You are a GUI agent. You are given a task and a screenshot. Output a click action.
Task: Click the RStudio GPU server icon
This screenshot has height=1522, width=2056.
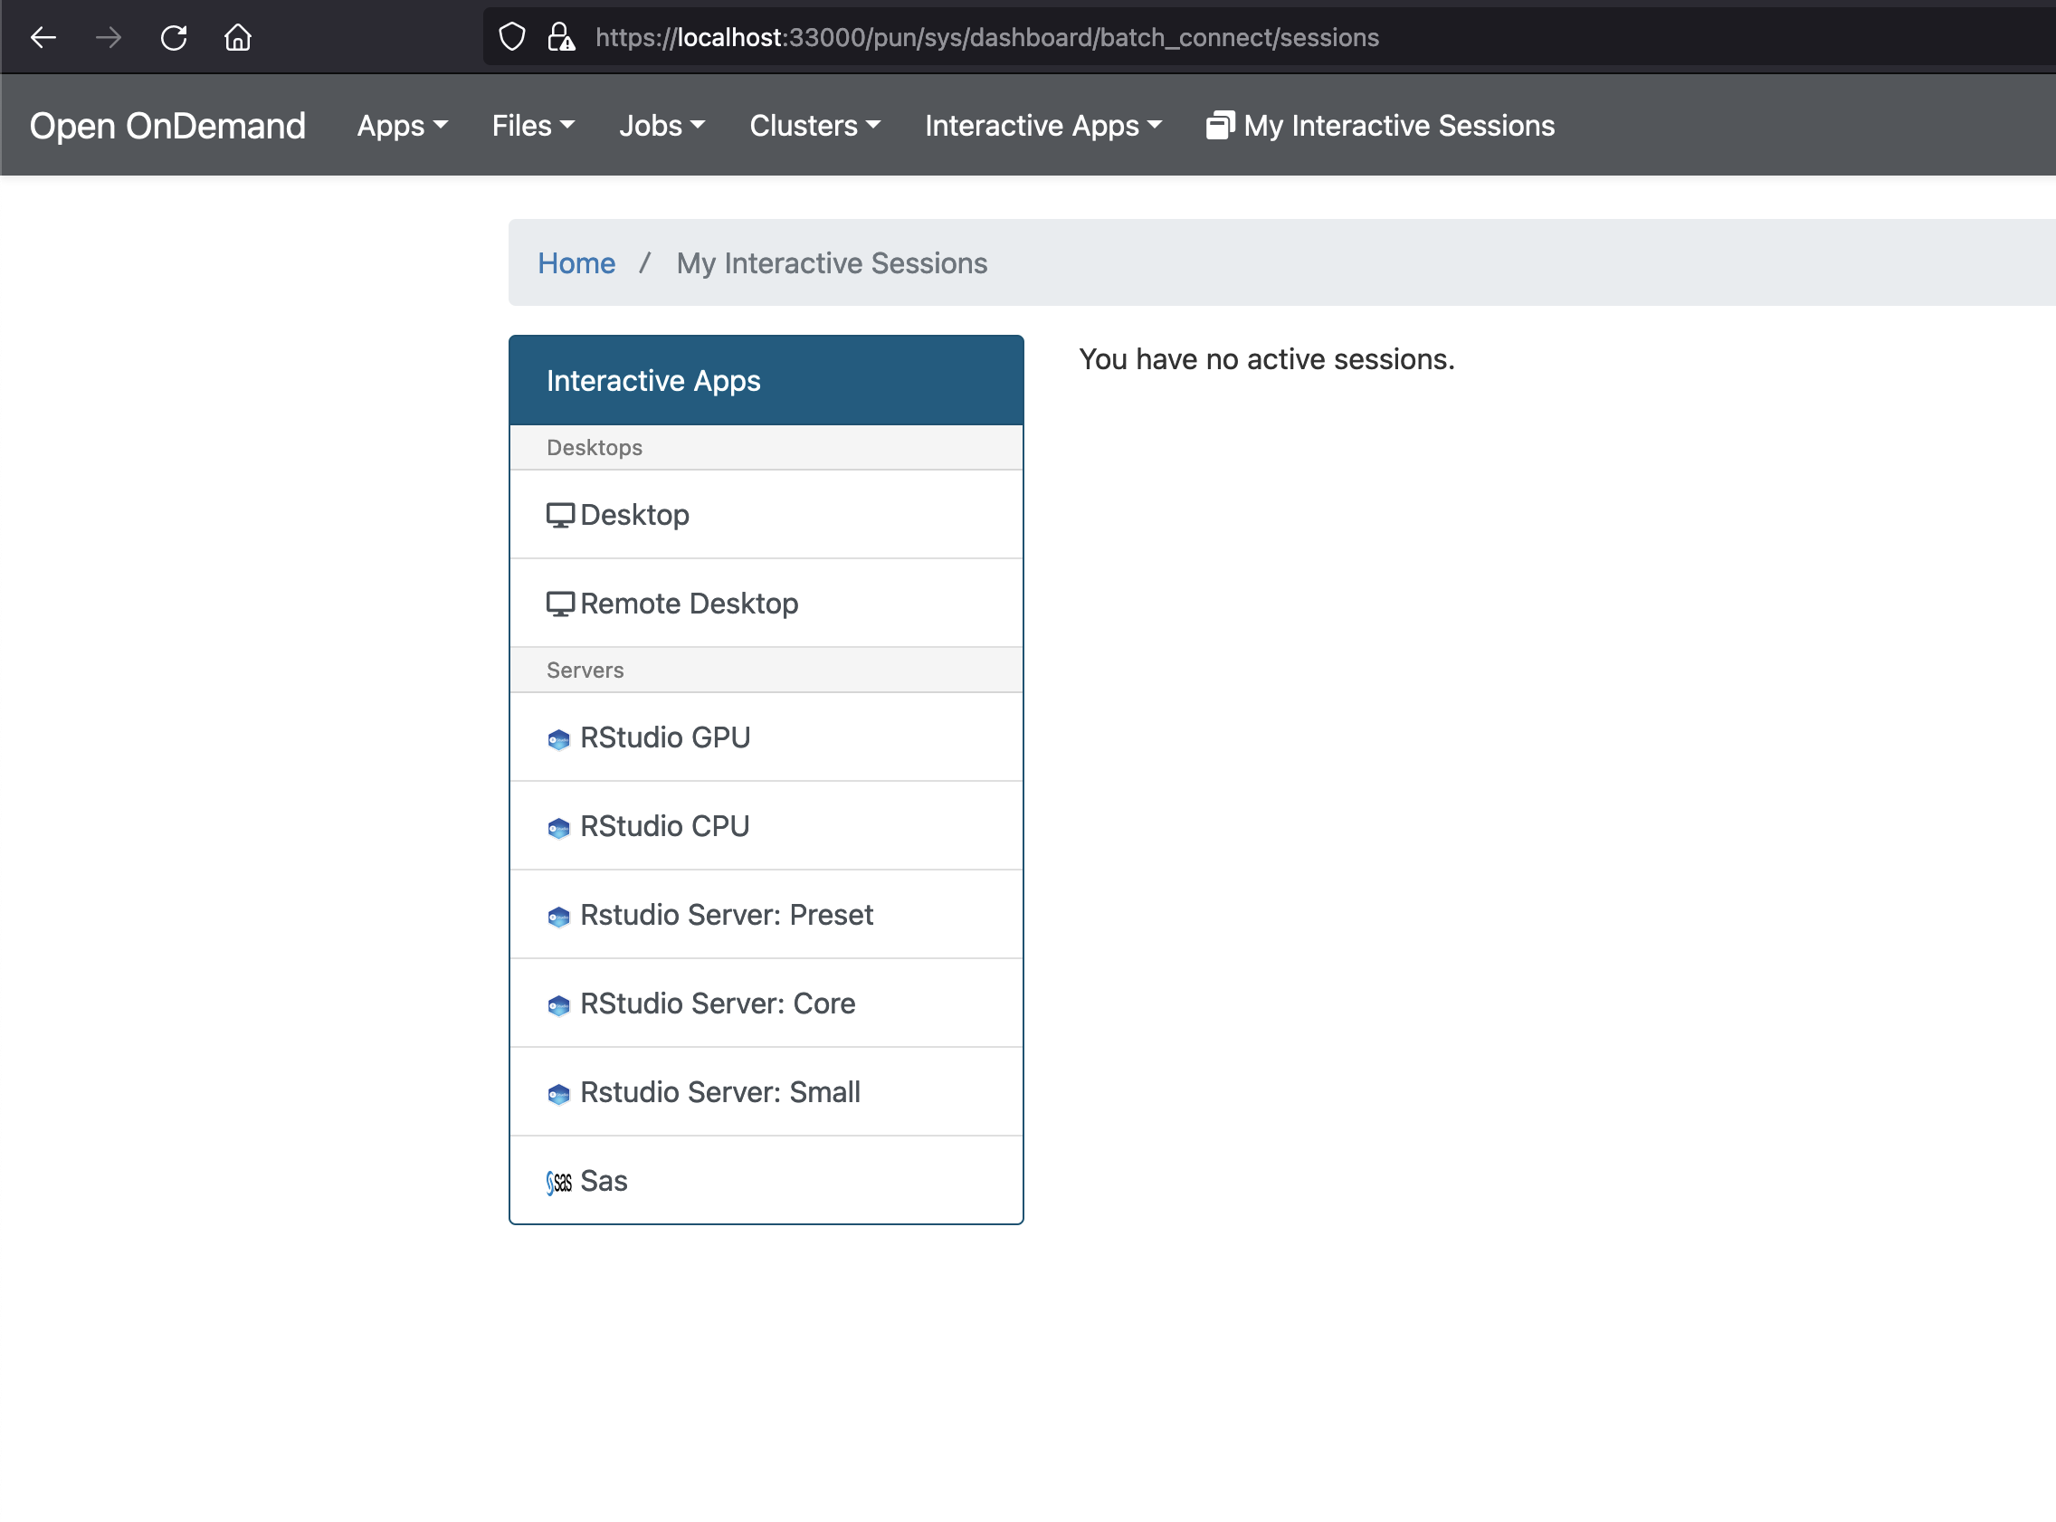pos(558,737)
